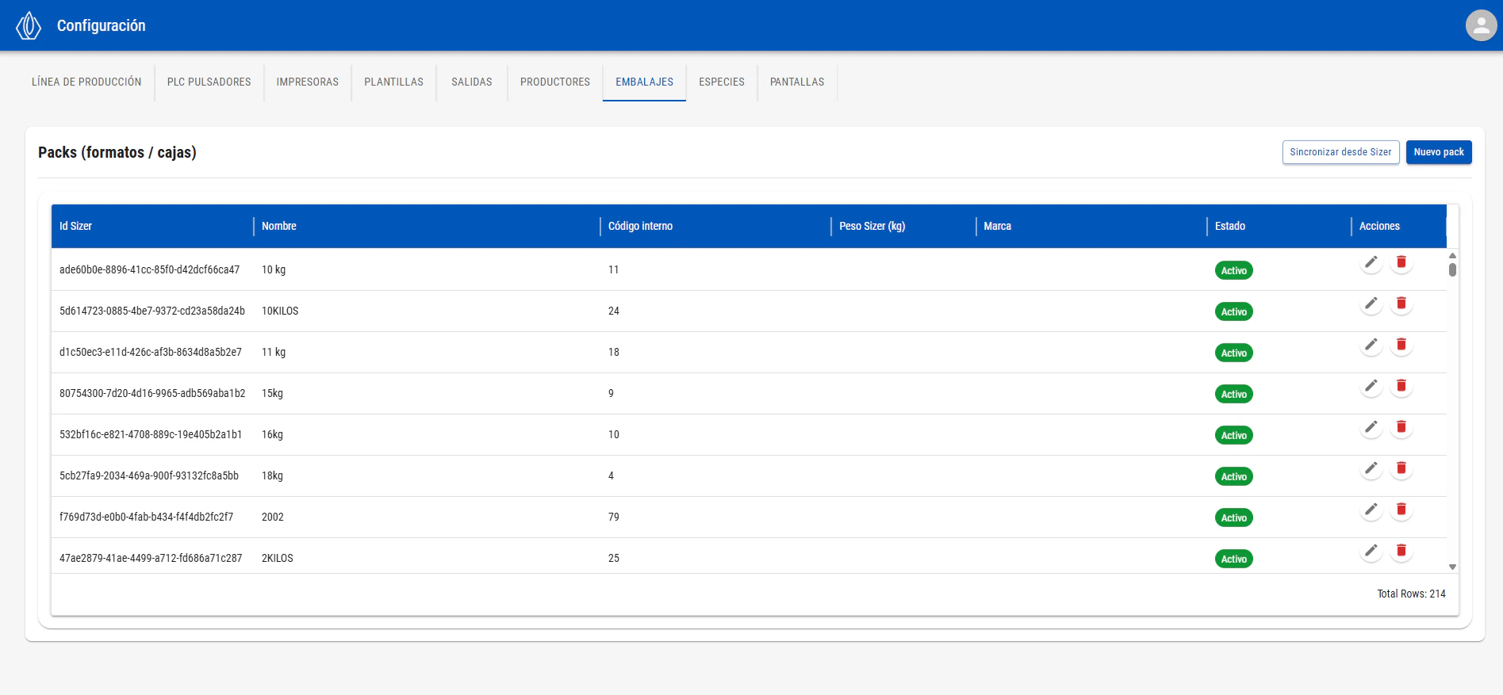Sort by Código interno column header
Viewport: 1503px width, 695px height.
point(715,227)
